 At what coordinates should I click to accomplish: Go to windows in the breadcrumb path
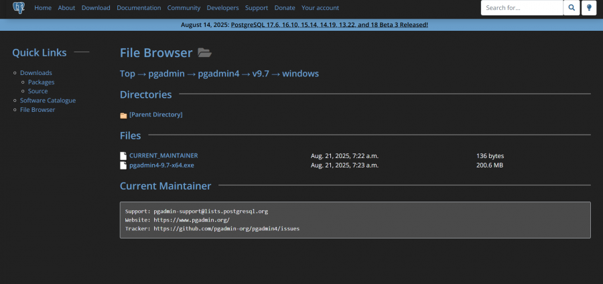(300, 74)
